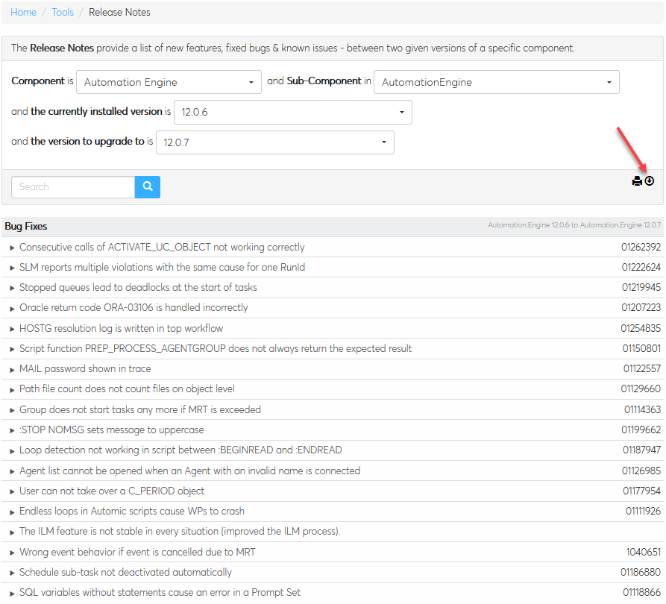Image resolution: width=666 pixels, height=604 pixels.
Task: Go to Tools breadcrumb link
Action: (x=63, y=13)
